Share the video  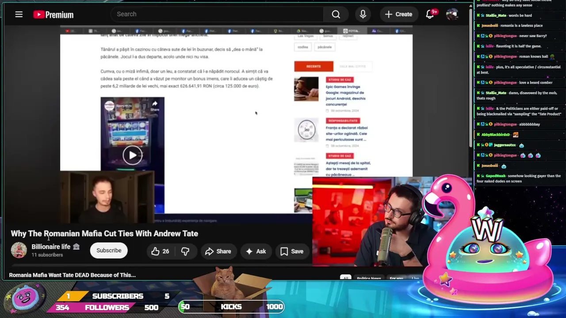tap(218, 251)
